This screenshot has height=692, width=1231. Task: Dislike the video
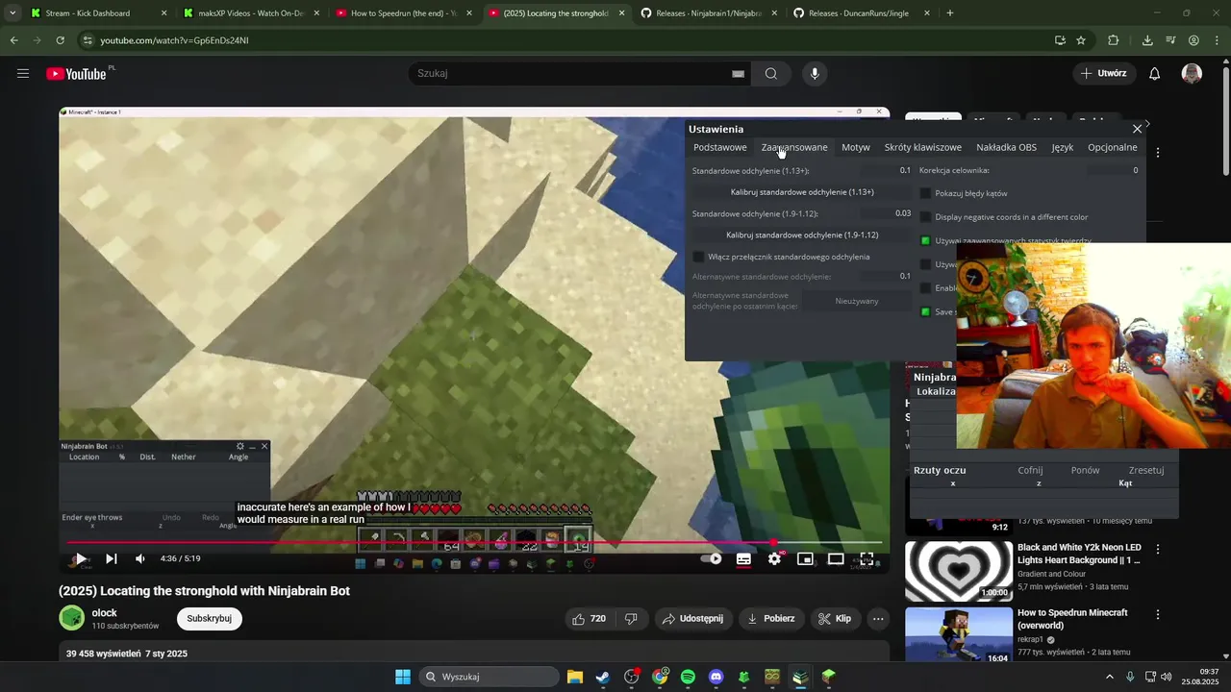pos(631,619)
